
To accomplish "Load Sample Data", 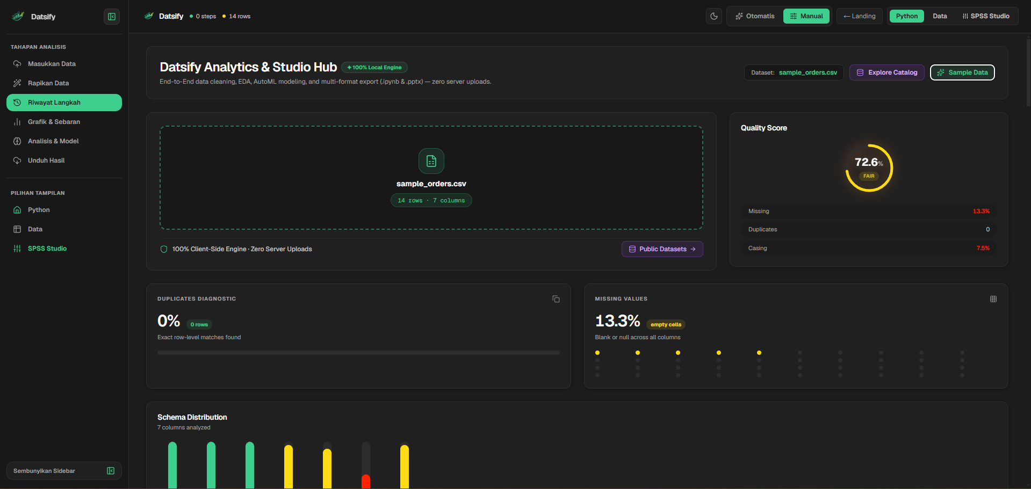I will coord(962,72).
